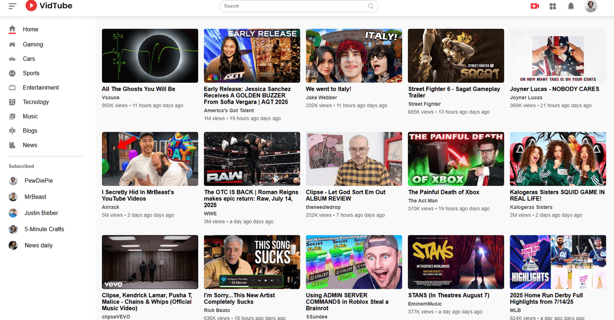The height and width of the screenshot is (320, 614).
Task: Open the STANS movie thumbnail
Action: [x=456, y=262]
